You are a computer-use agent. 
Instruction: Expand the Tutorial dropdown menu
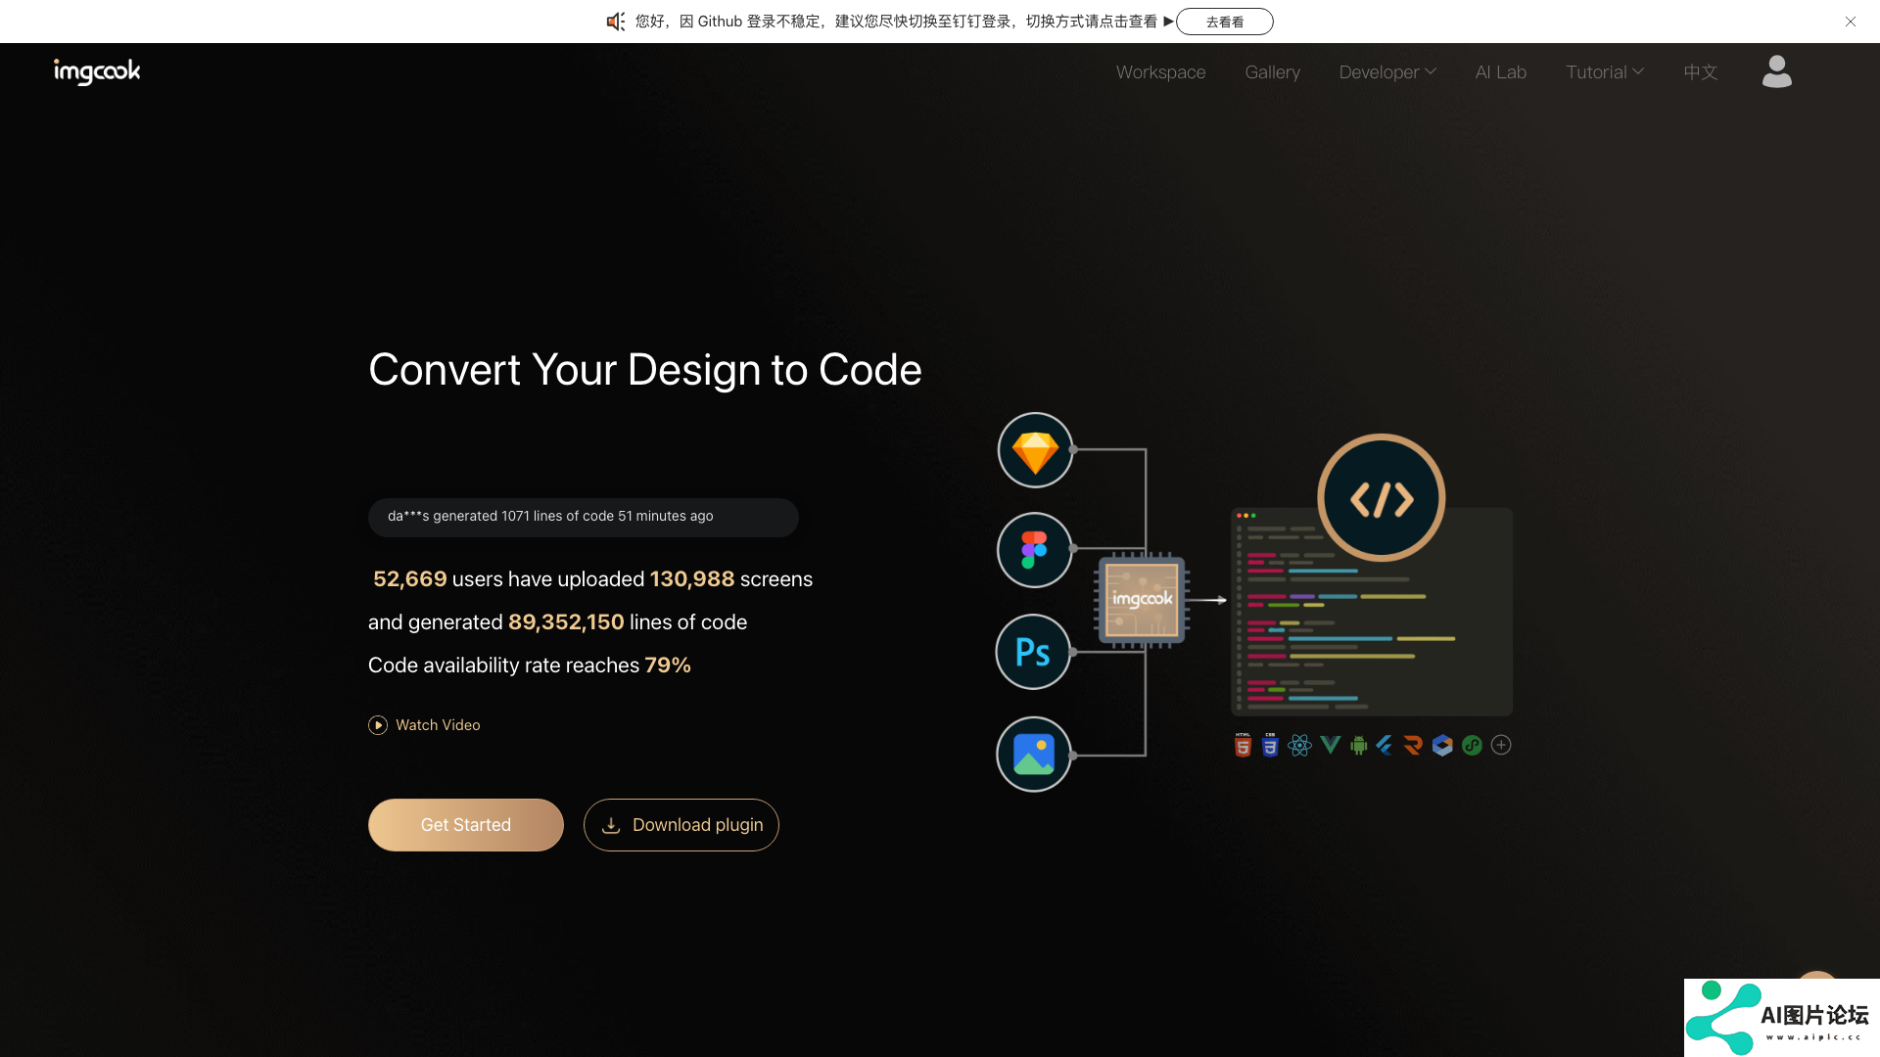pos(1604,72)
